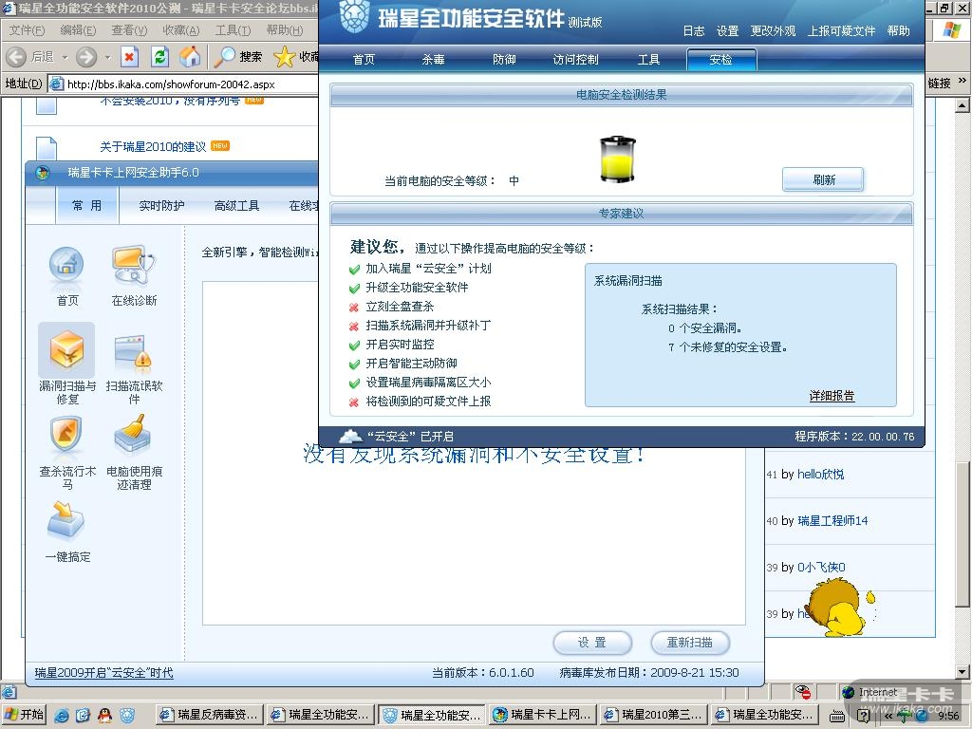Click Internet Explorer Back arrow button
Viewport: 972px width, 729px height.
[16, 57]
